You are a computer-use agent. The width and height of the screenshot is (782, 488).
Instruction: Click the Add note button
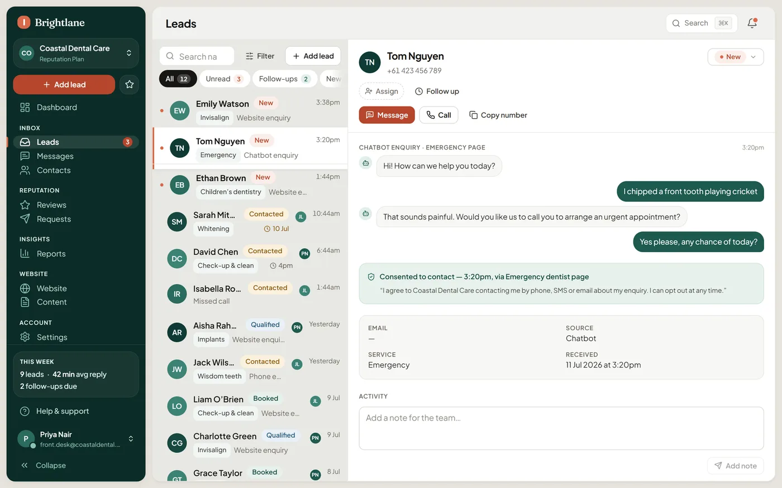tap(736, 466)
